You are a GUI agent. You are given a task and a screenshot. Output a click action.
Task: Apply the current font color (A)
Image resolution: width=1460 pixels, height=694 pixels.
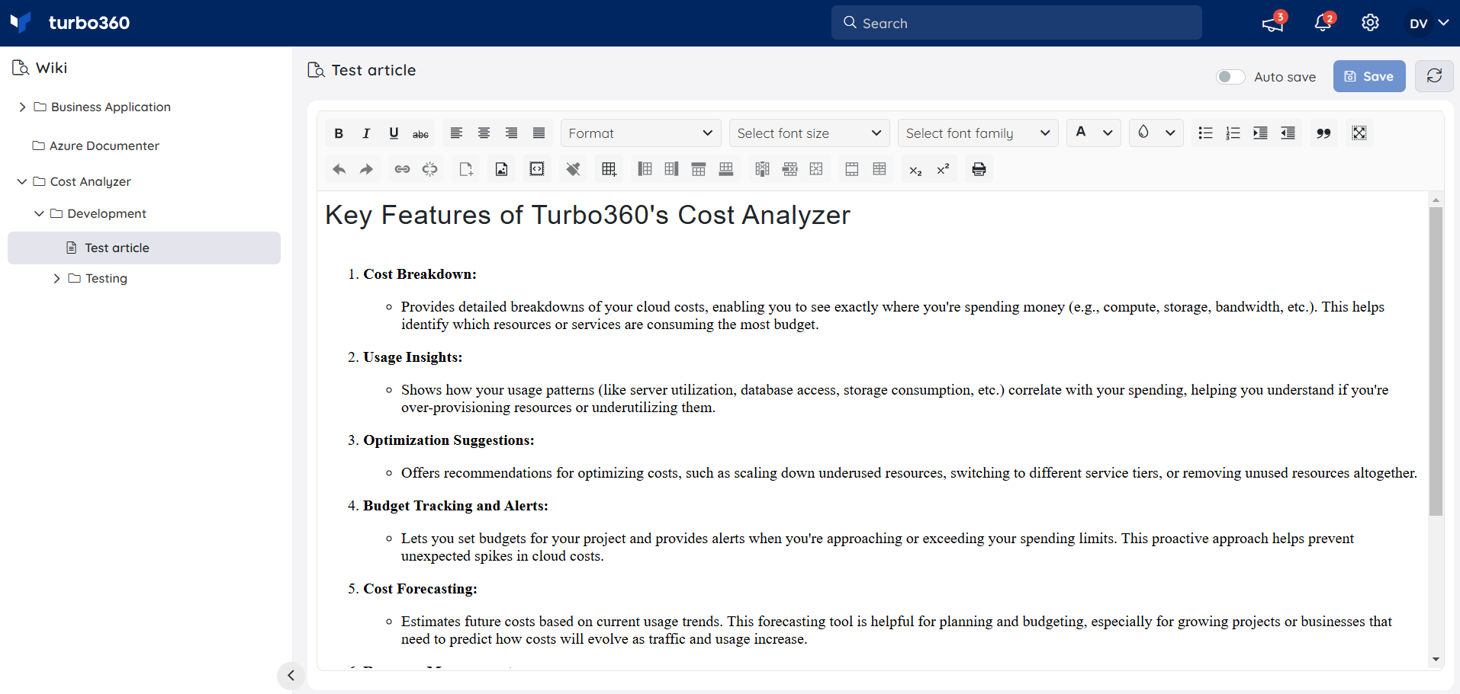coord(1081,133)
